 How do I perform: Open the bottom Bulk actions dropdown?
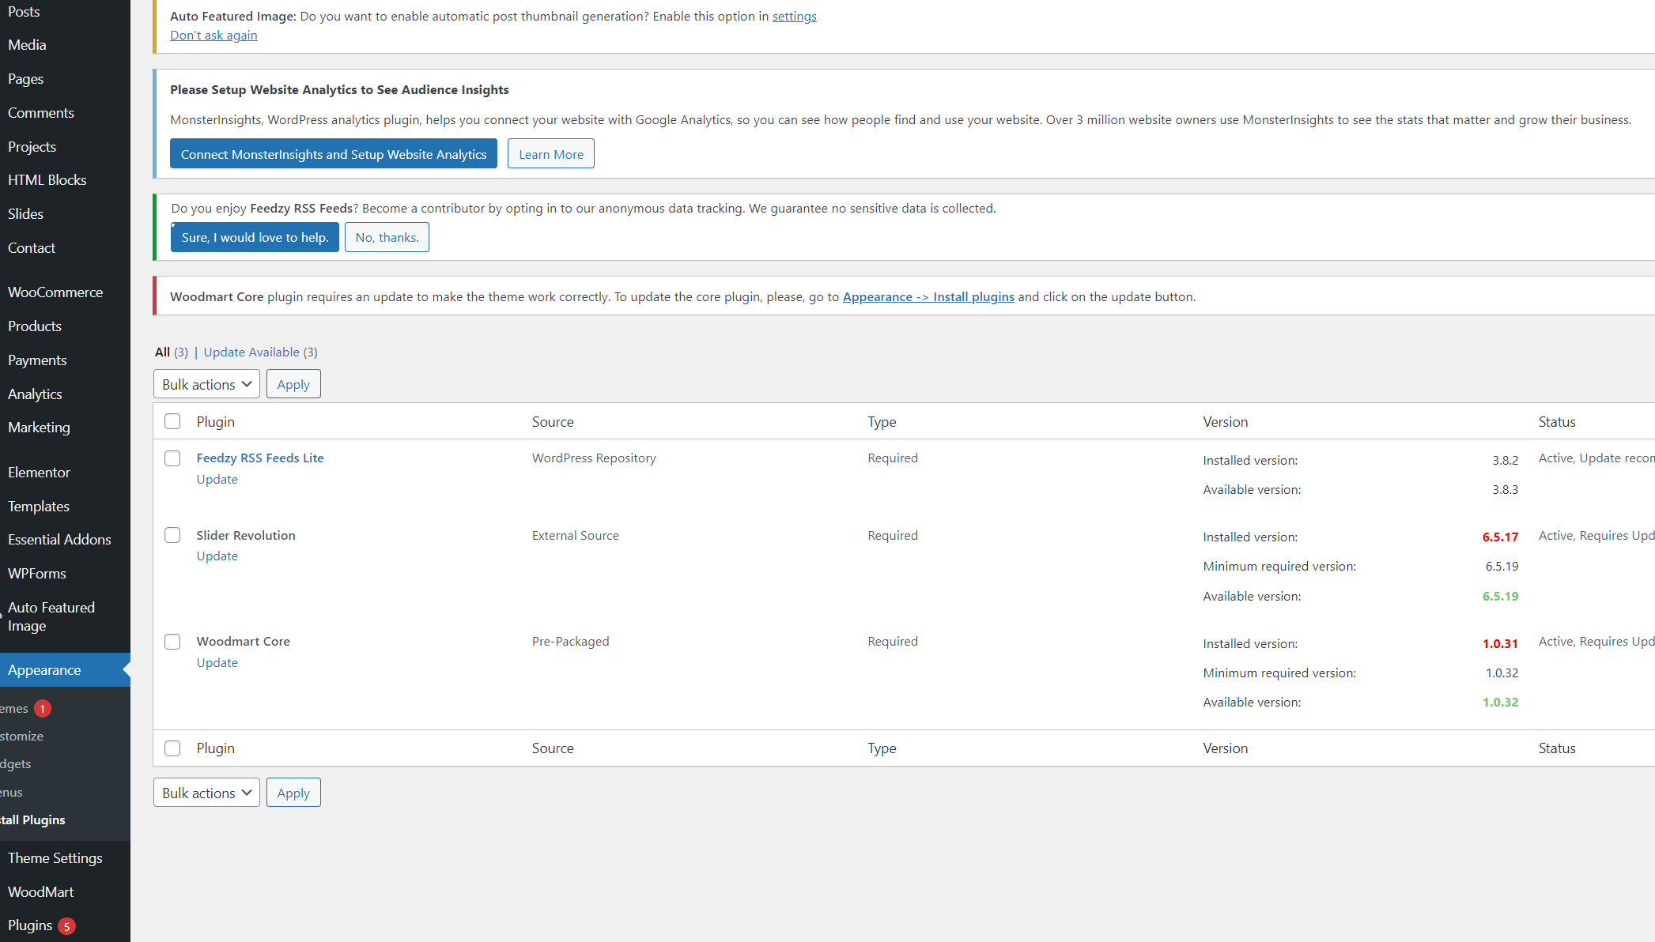point(206,793)
